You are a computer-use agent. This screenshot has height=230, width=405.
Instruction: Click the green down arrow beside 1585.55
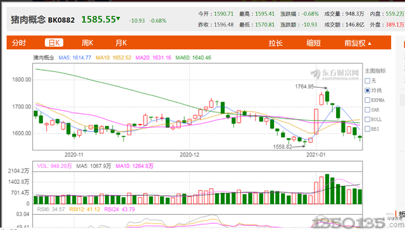point(118,18)
